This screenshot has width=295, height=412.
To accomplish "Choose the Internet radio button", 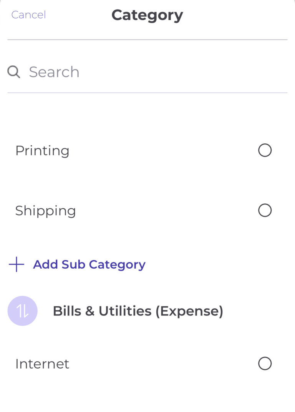I will coord(265,364).
